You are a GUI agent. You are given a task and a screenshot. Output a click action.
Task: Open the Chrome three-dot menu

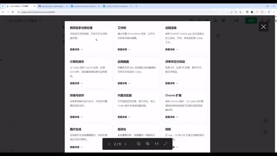[x=274, y=12]
